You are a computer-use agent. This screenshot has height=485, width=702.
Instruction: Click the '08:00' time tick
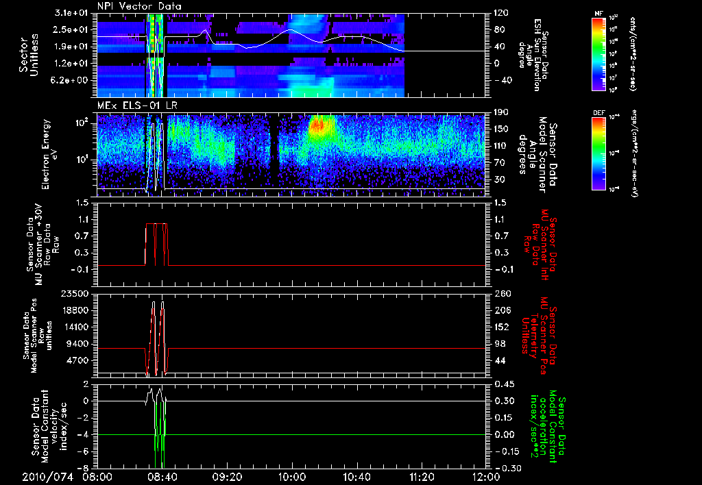coord(97,477)
